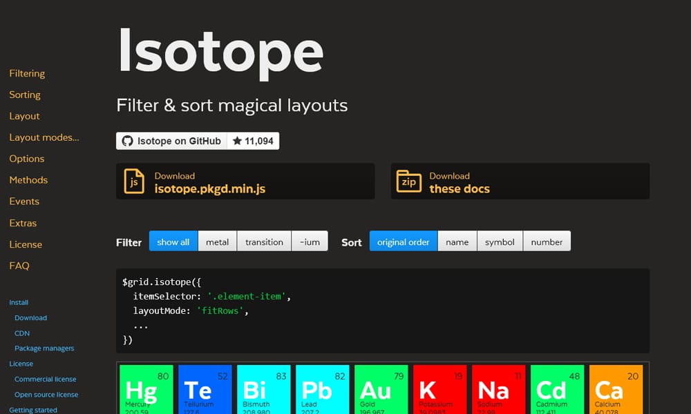Visit the Package managers page
691x414 pixels.
click(x=44, y=348)
